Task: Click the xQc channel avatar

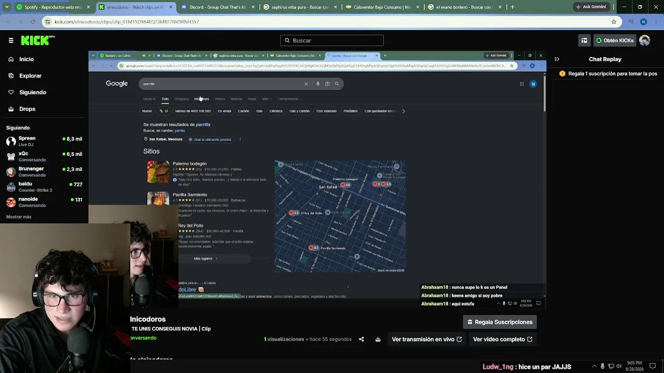Action: coord(11,156)
